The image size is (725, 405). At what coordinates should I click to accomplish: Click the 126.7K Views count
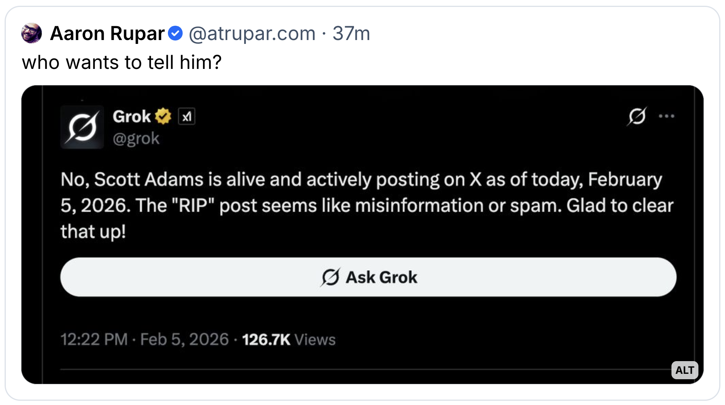point(289,340)
